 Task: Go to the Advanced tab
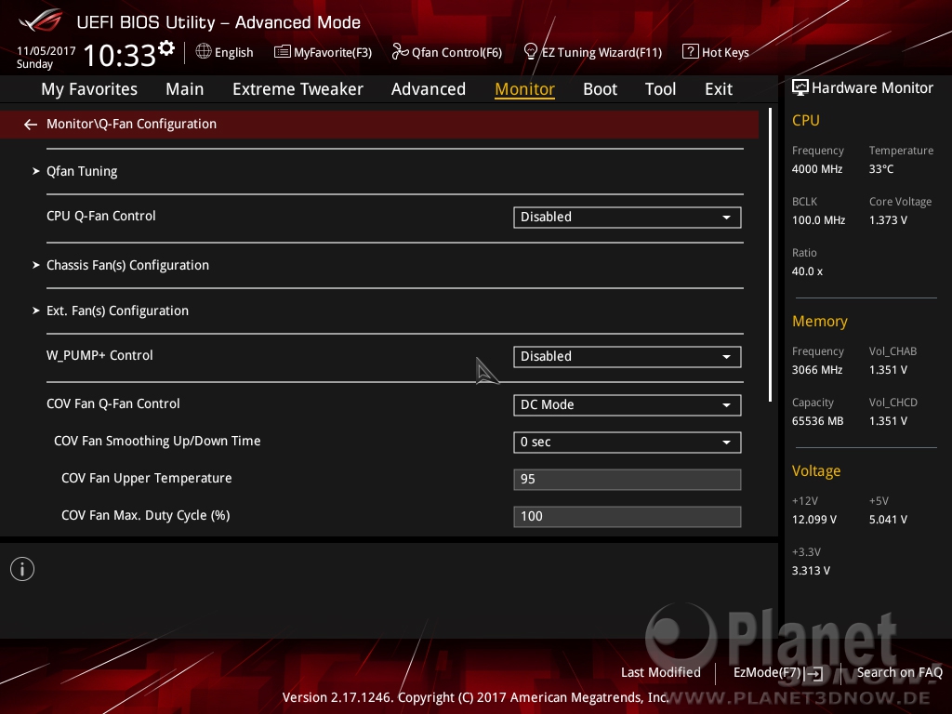tap(428, 89)
